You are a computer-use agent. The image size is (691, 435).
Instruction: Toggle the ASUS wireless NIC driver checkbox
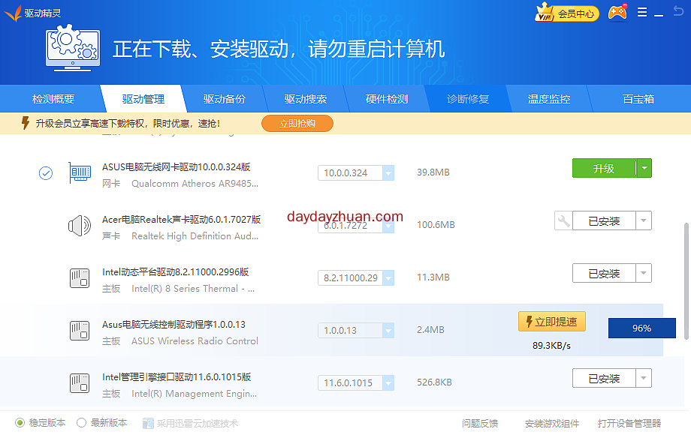(x=45, y=173)
